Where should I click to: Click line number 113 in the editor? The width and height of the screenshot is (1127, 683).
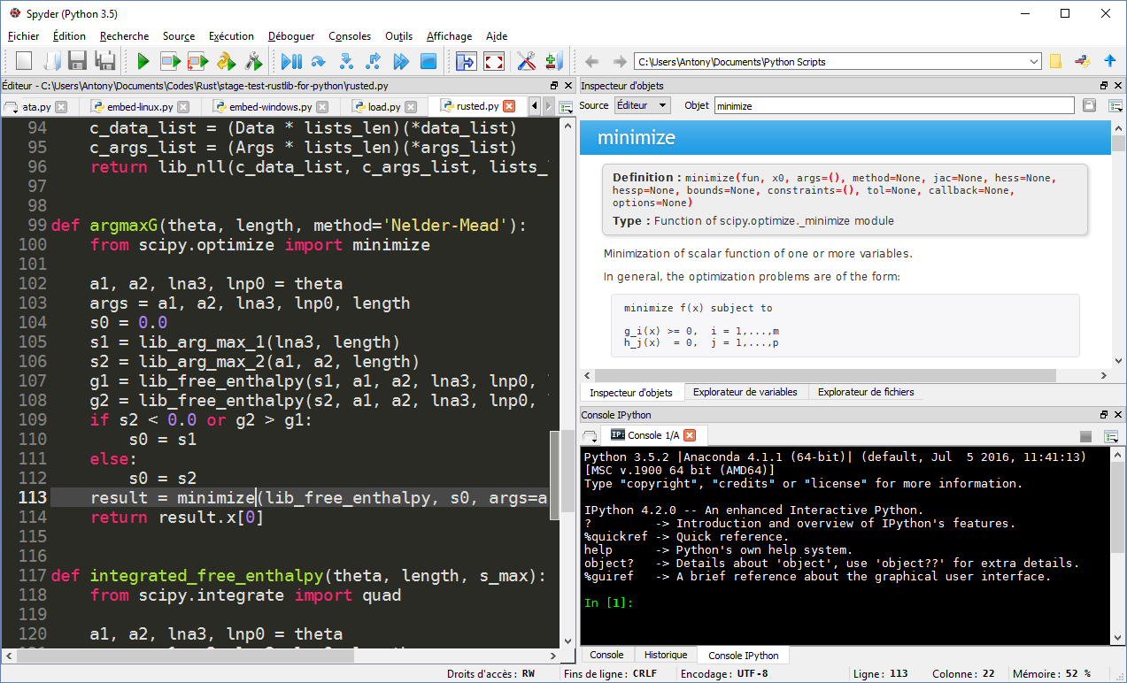[x=33, y=498]
